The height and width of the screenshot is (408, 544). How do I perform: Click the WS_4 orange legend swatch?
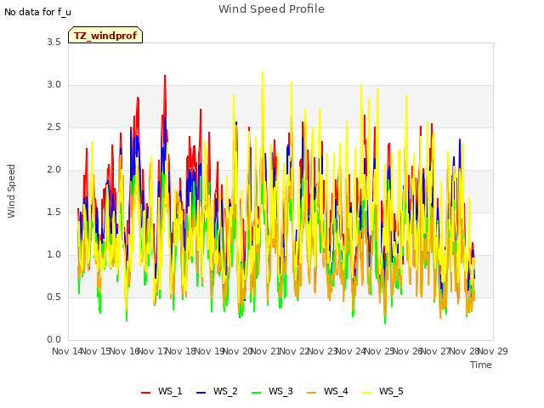[x=312, y=392]
